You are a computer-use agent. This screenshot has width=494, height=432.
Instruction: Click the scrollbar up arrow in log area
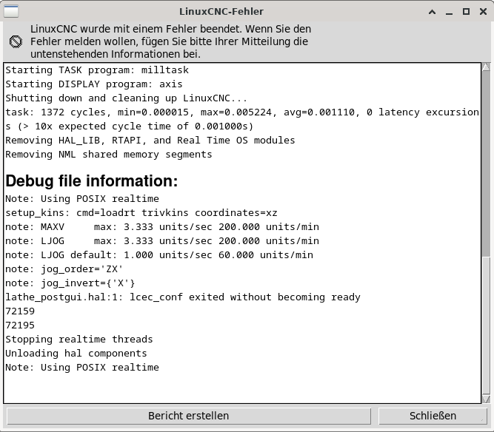pos(486,67)
